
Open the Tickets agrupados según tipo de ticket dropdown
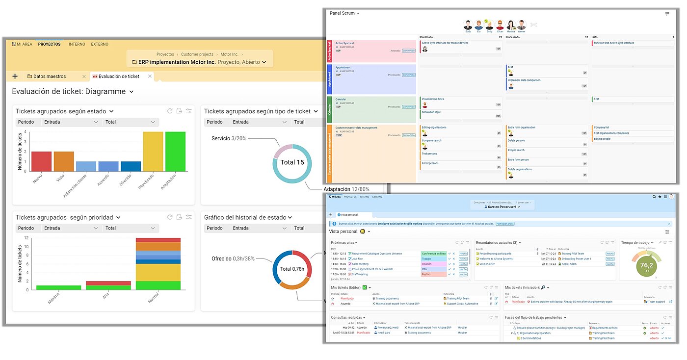pyautogui.click(x=316, y=112)
